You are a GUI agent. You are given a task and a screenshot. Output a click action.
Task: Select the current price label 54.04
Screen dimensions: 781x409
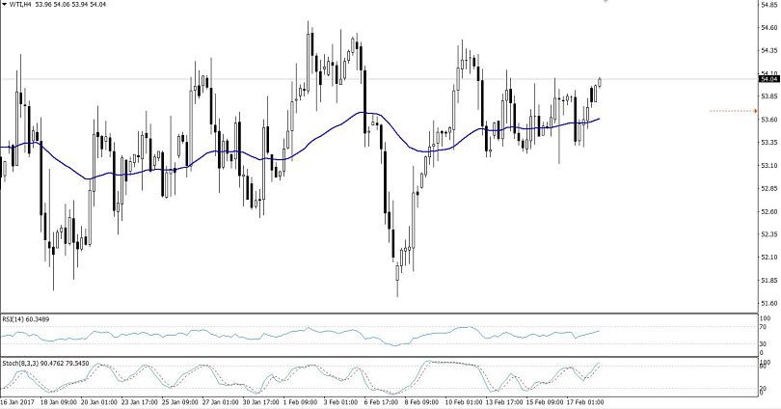(769, 79)
